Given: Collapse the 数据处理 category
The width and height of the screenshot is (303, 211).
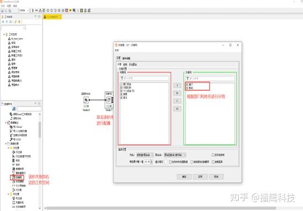Looking at the screenshot, I should (x=6, y=143).
